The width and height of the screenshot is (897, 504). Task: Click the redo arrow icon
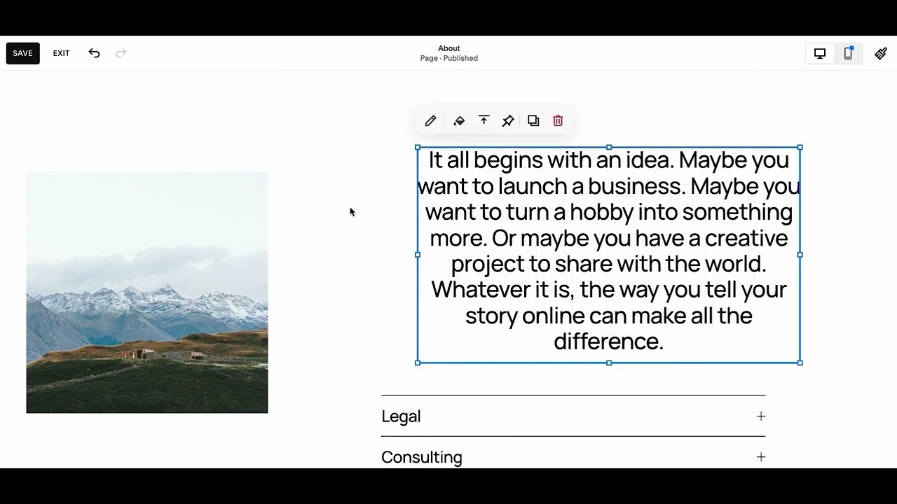click(x=121, y=53)
